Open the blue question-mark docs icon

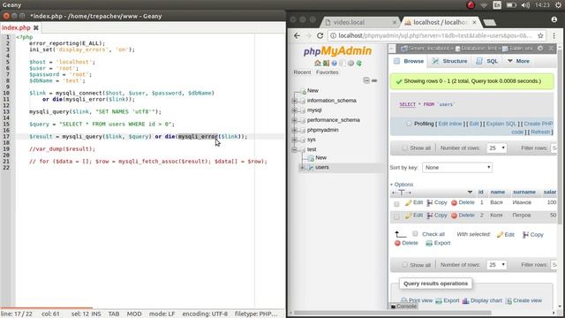334,63
